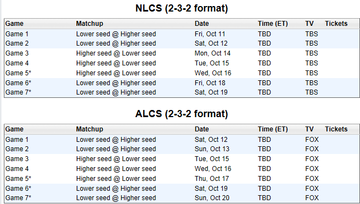Click the ALCS TV column header
Viewport: 360px width, 204px height.
click(310, 129)
